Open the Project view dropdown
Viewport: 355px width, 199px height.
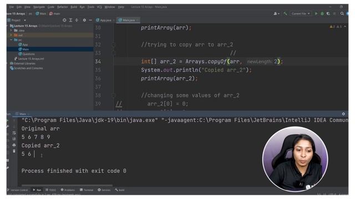25,20
